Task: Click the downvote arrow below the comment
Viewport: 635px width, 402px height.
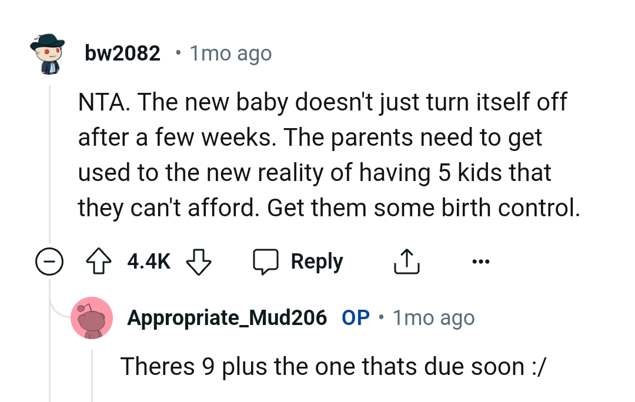Action: (198, 262)
